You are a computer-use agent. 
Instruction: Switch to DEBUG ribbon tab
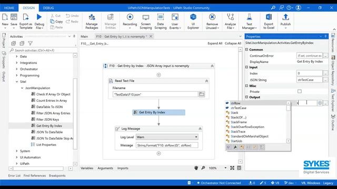[48, 8]
